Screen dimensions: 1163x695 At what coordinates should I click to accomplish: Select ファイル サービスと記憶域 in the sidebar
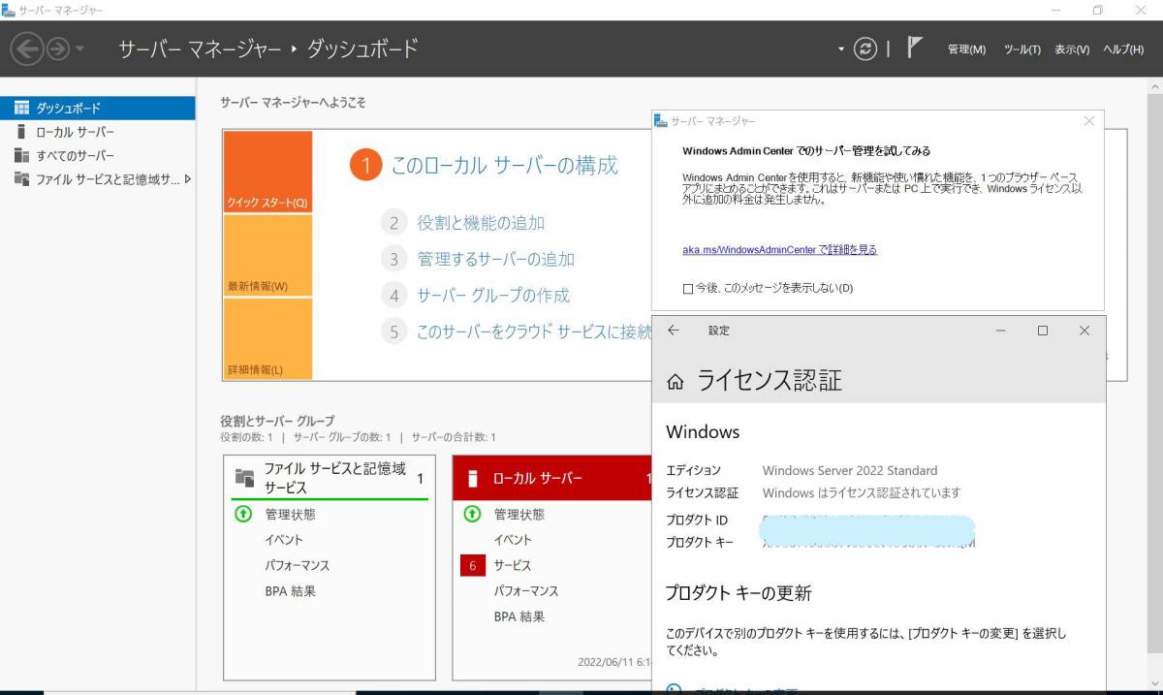(x=97, y=179)
